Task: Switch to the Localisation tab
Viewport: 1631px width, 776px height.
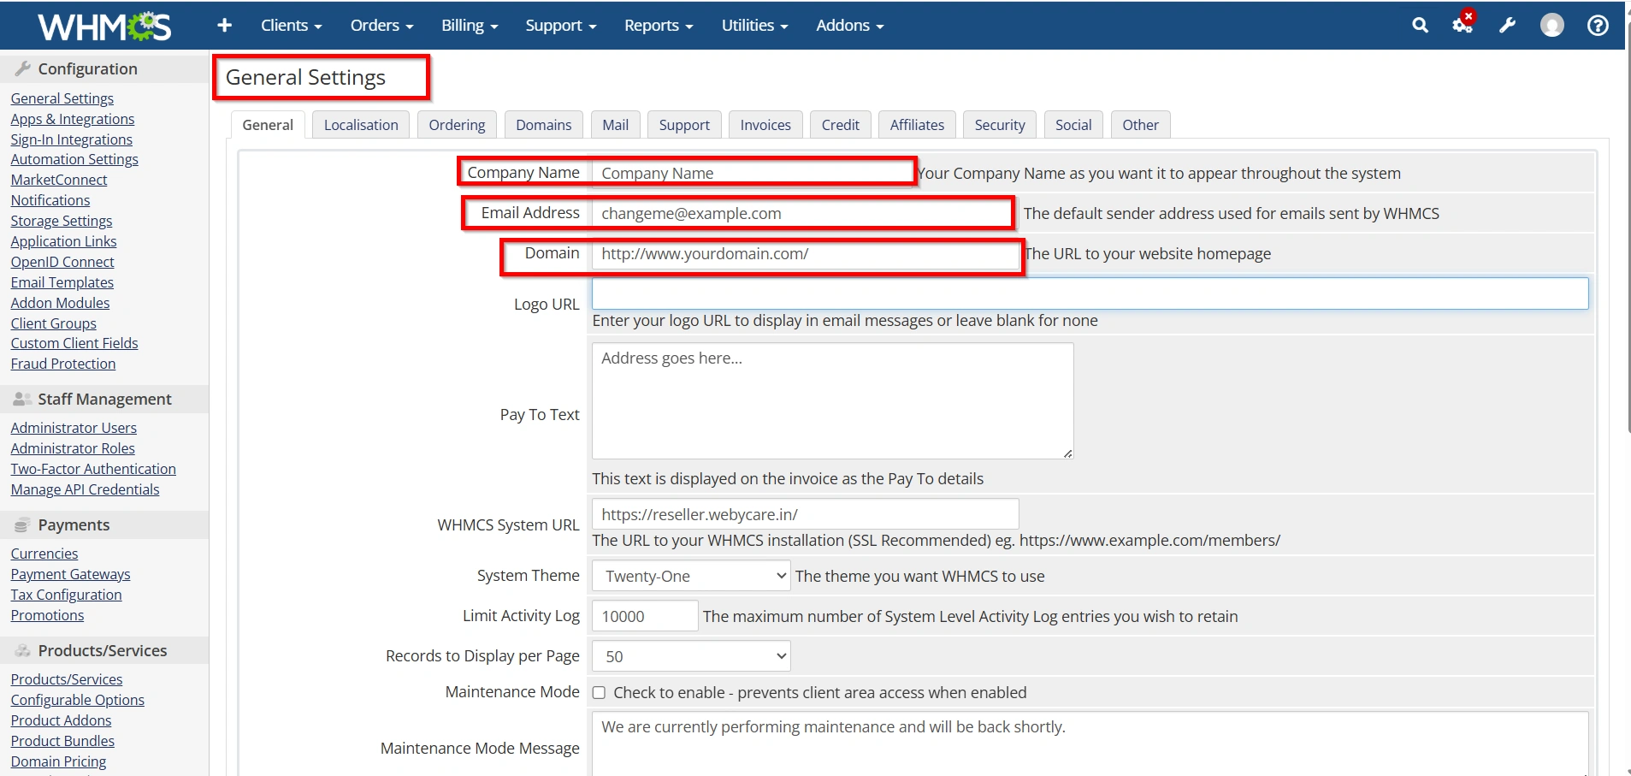Action: pos(361,125)
